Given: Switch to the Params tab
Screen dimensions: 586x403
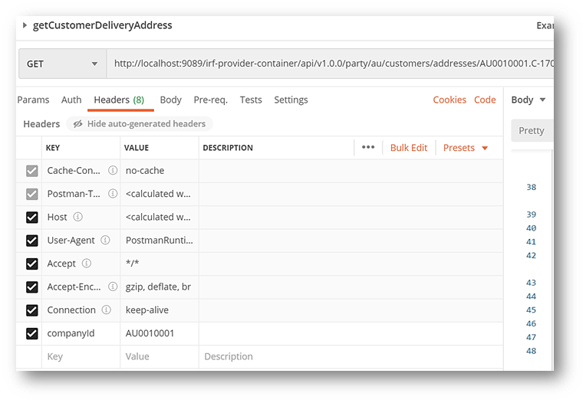Looking at the screenshot, I should coord(33,100).
